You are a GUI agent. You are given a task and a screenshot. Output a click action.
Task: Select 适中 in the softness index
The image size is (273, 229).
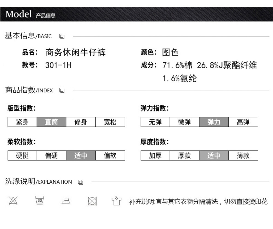[81, 155]
